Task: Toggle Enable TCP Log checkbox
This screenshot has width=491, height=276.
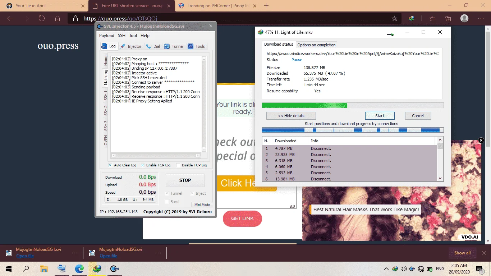Action: (142, 165)
